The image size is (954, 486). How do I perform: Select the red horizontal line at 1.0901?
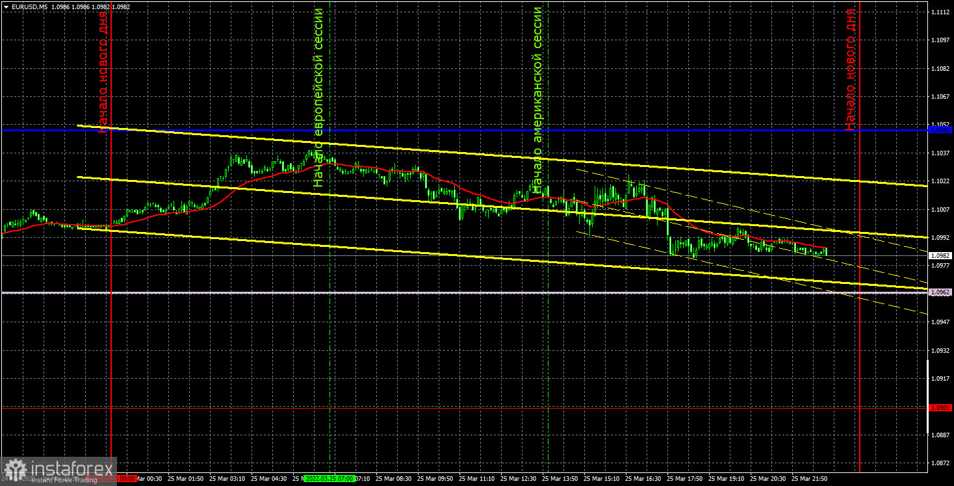(464, 408)
